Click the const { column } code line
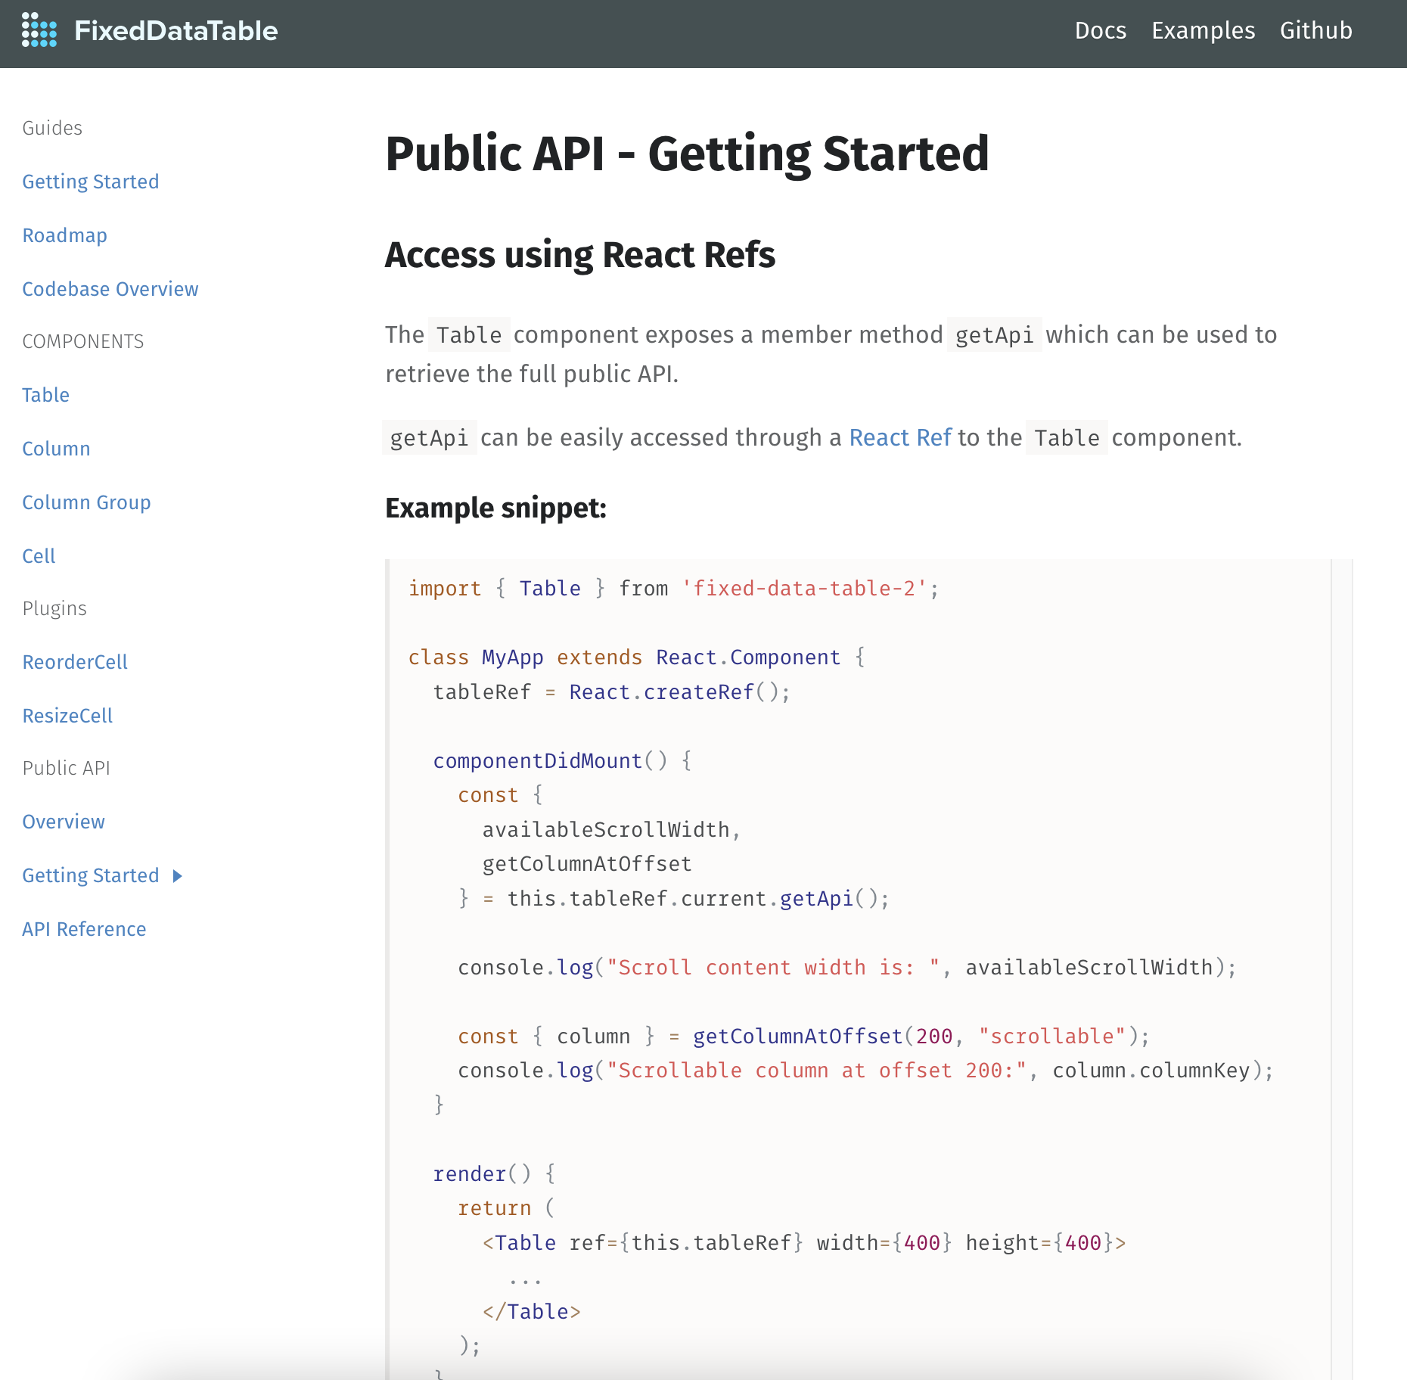 pyautogui.click(x=803, y=1037)
